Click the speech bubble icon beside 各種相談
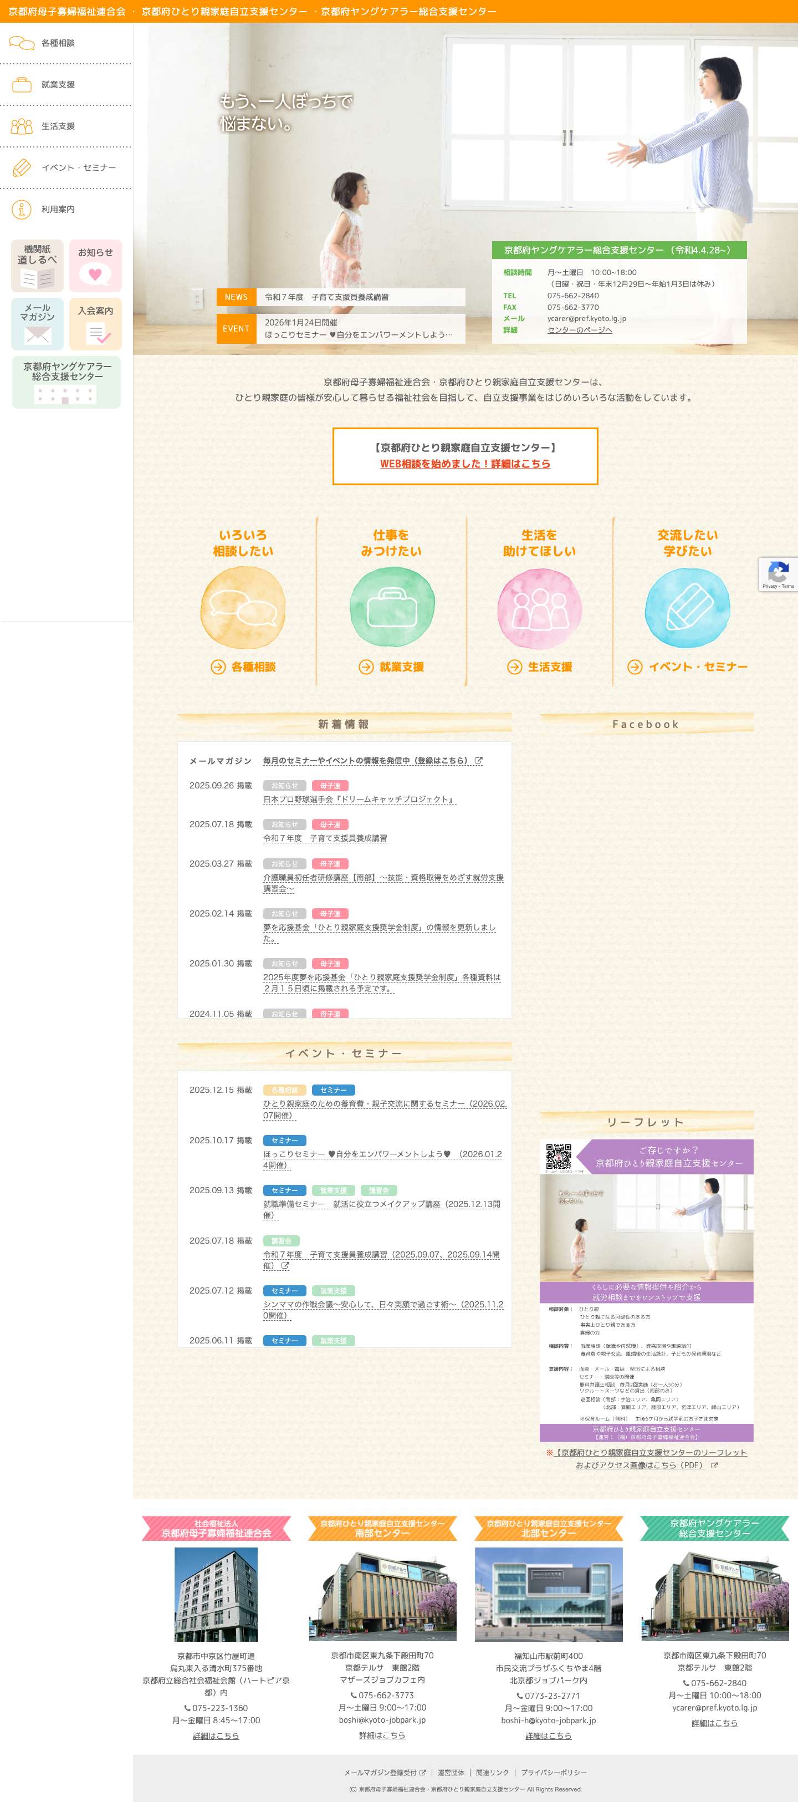Image resolution: width=798 pixels, height=1802 pixels. [22, 43]
